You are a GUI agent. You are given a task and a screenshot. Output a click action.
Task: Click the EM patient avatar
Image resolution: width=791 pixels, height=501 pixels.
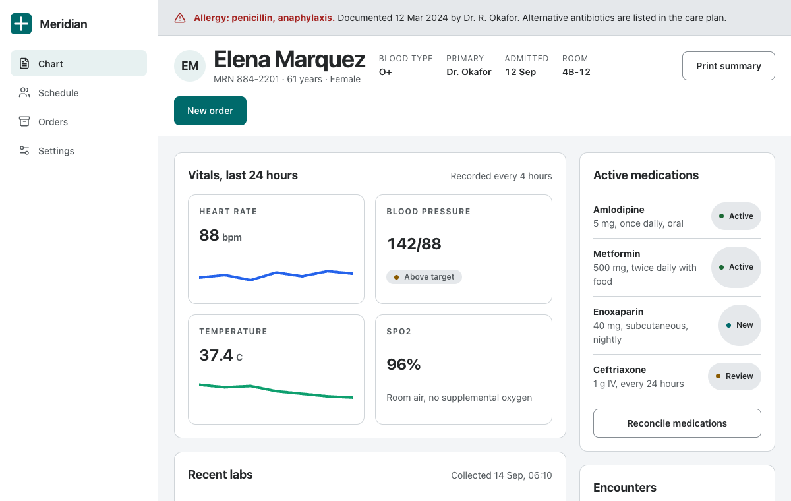(x=190, y=66)
